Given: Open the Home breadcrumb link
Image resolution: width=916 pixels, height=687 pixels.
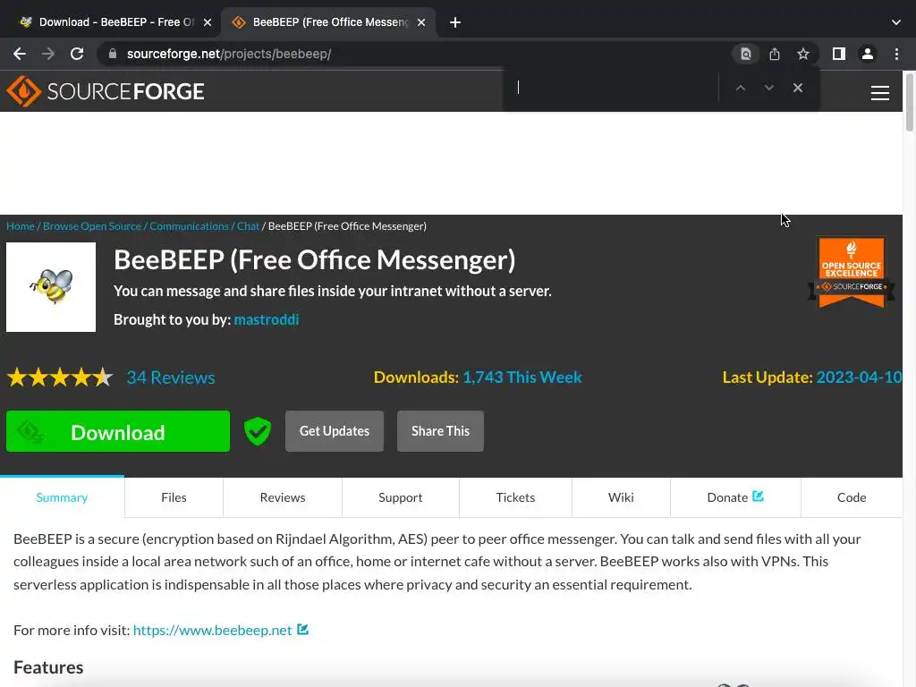Looking at the screenshot, I should click(x=21, y=226).
